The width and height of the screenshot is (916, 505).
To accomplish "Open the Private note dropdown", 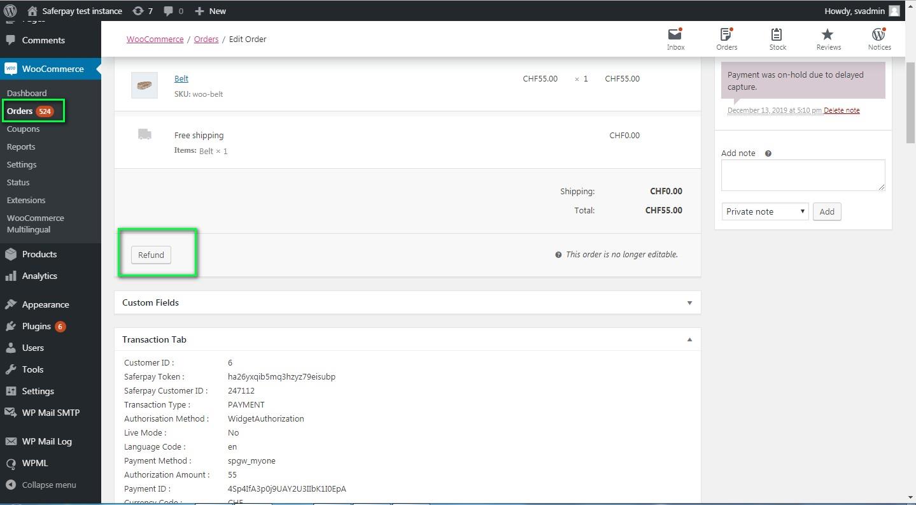I will click(765, 211).
